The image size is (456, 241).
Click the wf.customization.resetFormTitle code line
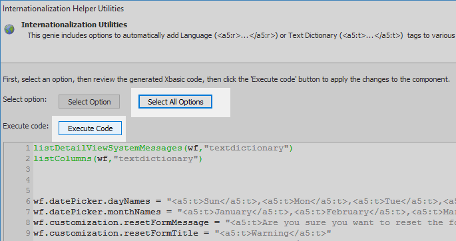click(182, 233)
